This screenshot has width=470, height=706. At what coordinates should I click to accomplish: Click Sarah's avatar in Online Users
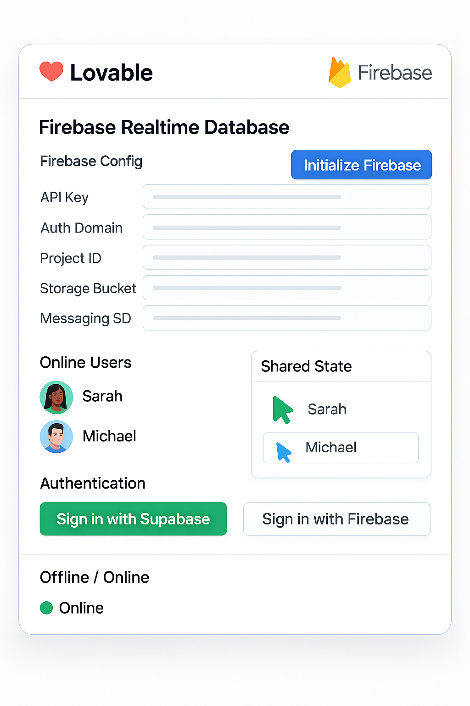click(56, 397)
